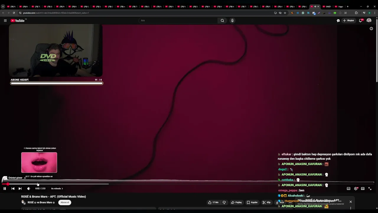
Task: Open Chrome media control icon
Action: [364, 13]
